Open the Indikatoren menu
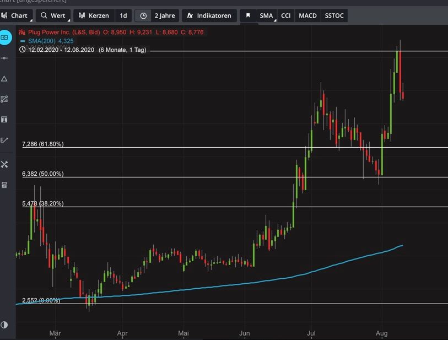448x340 pixels. point(210,15)
